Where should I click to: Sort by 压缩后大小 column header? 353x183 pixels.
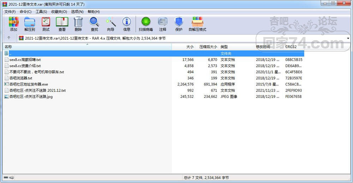pos(207,47)
